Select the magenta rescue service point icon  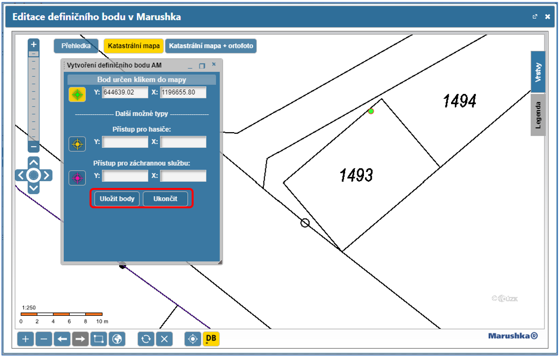pos(77,178)
